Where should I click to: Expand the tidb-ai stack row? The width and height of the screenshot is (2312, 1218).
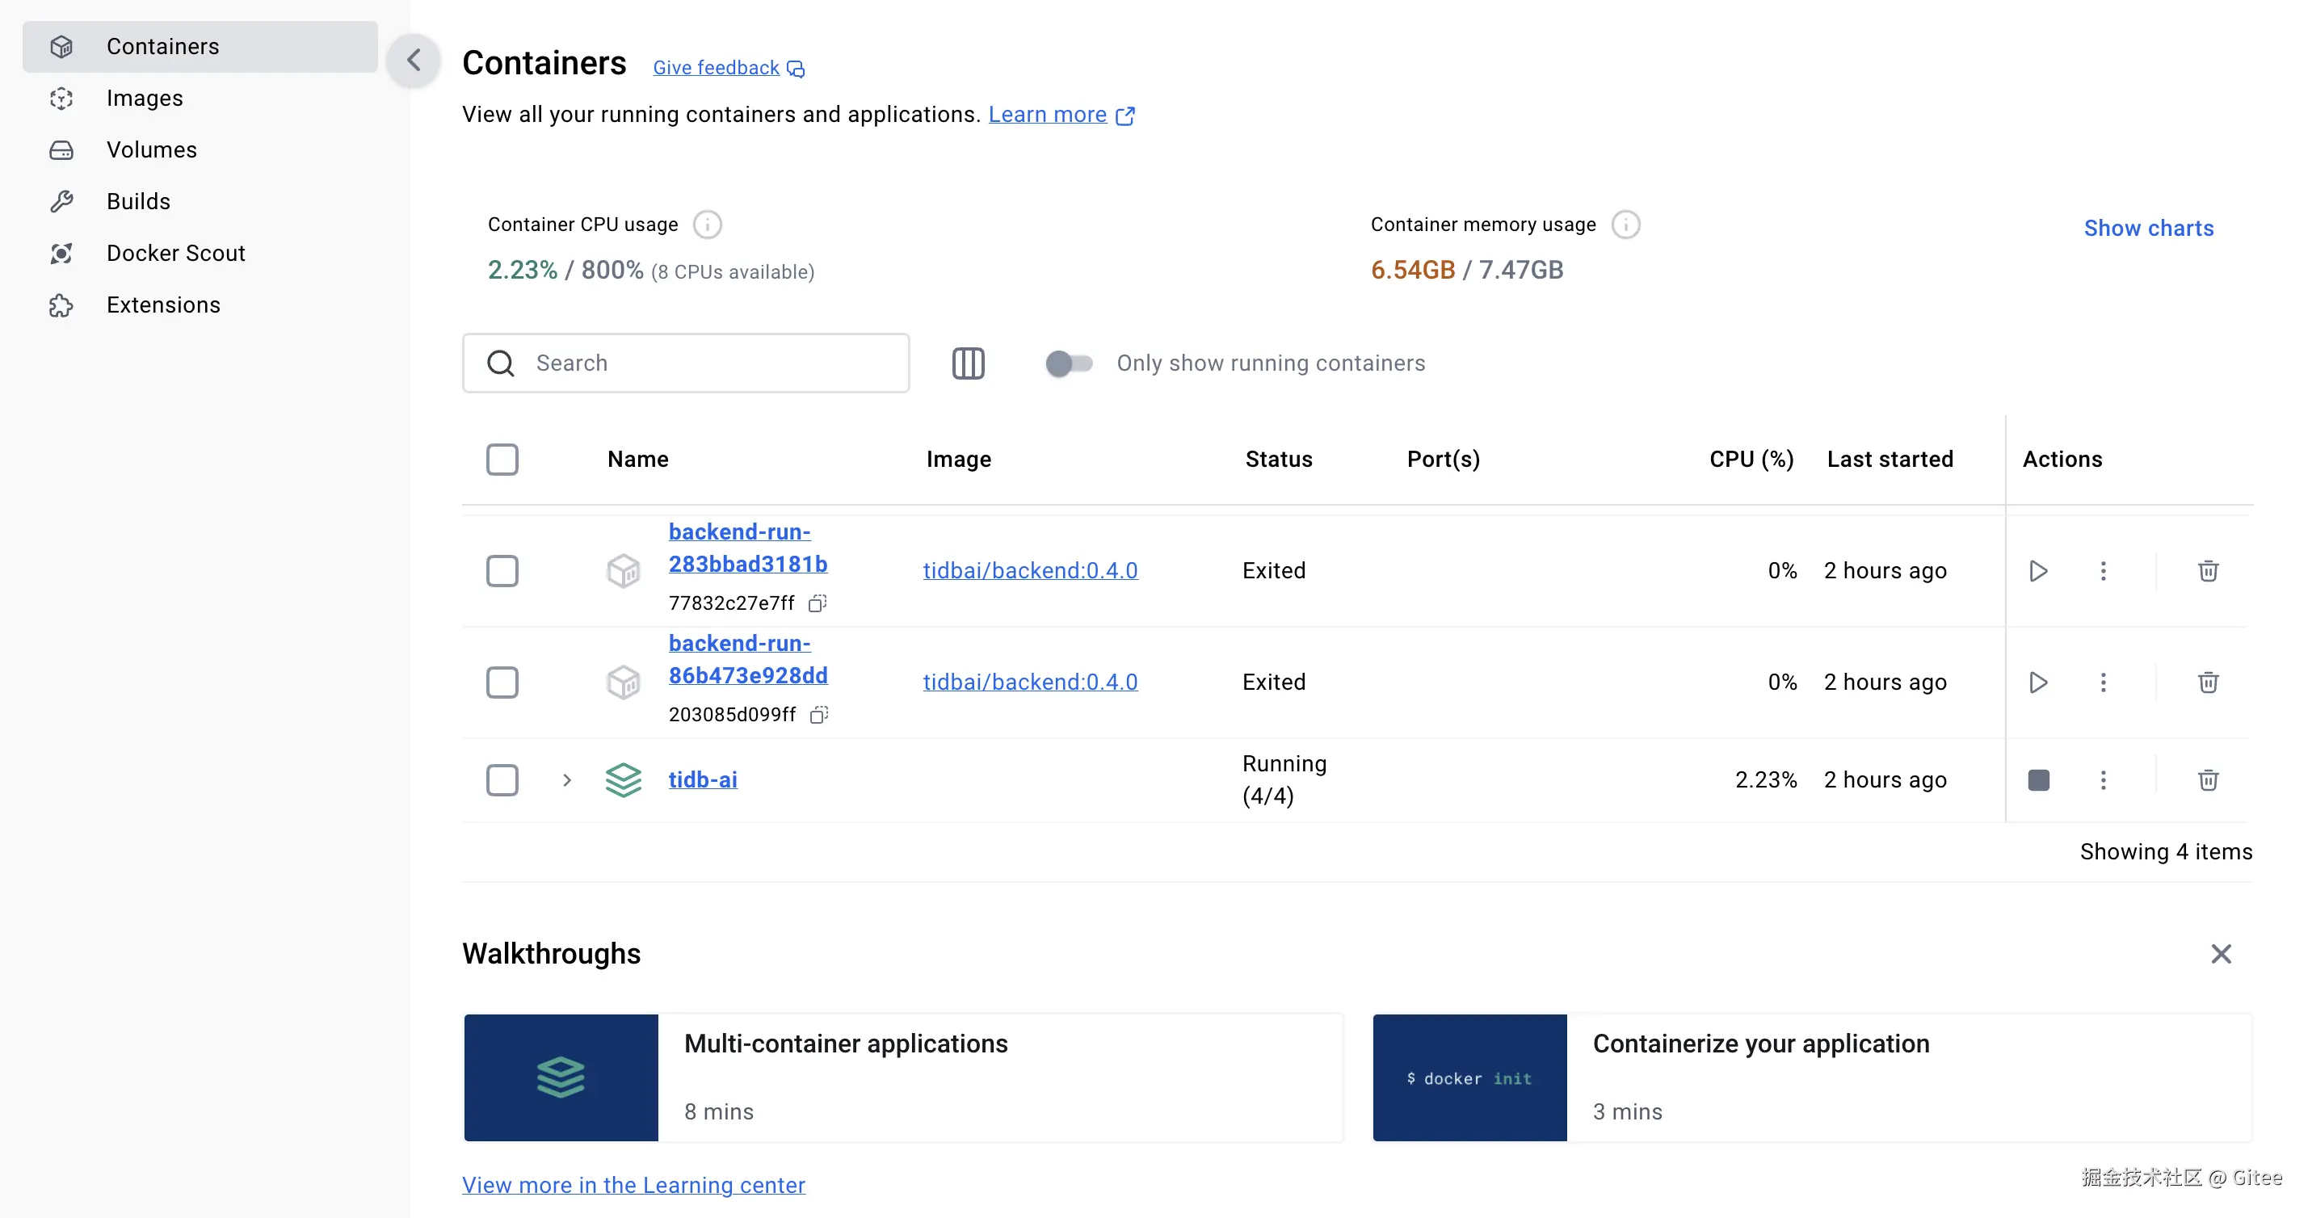(x=566, y=780)
